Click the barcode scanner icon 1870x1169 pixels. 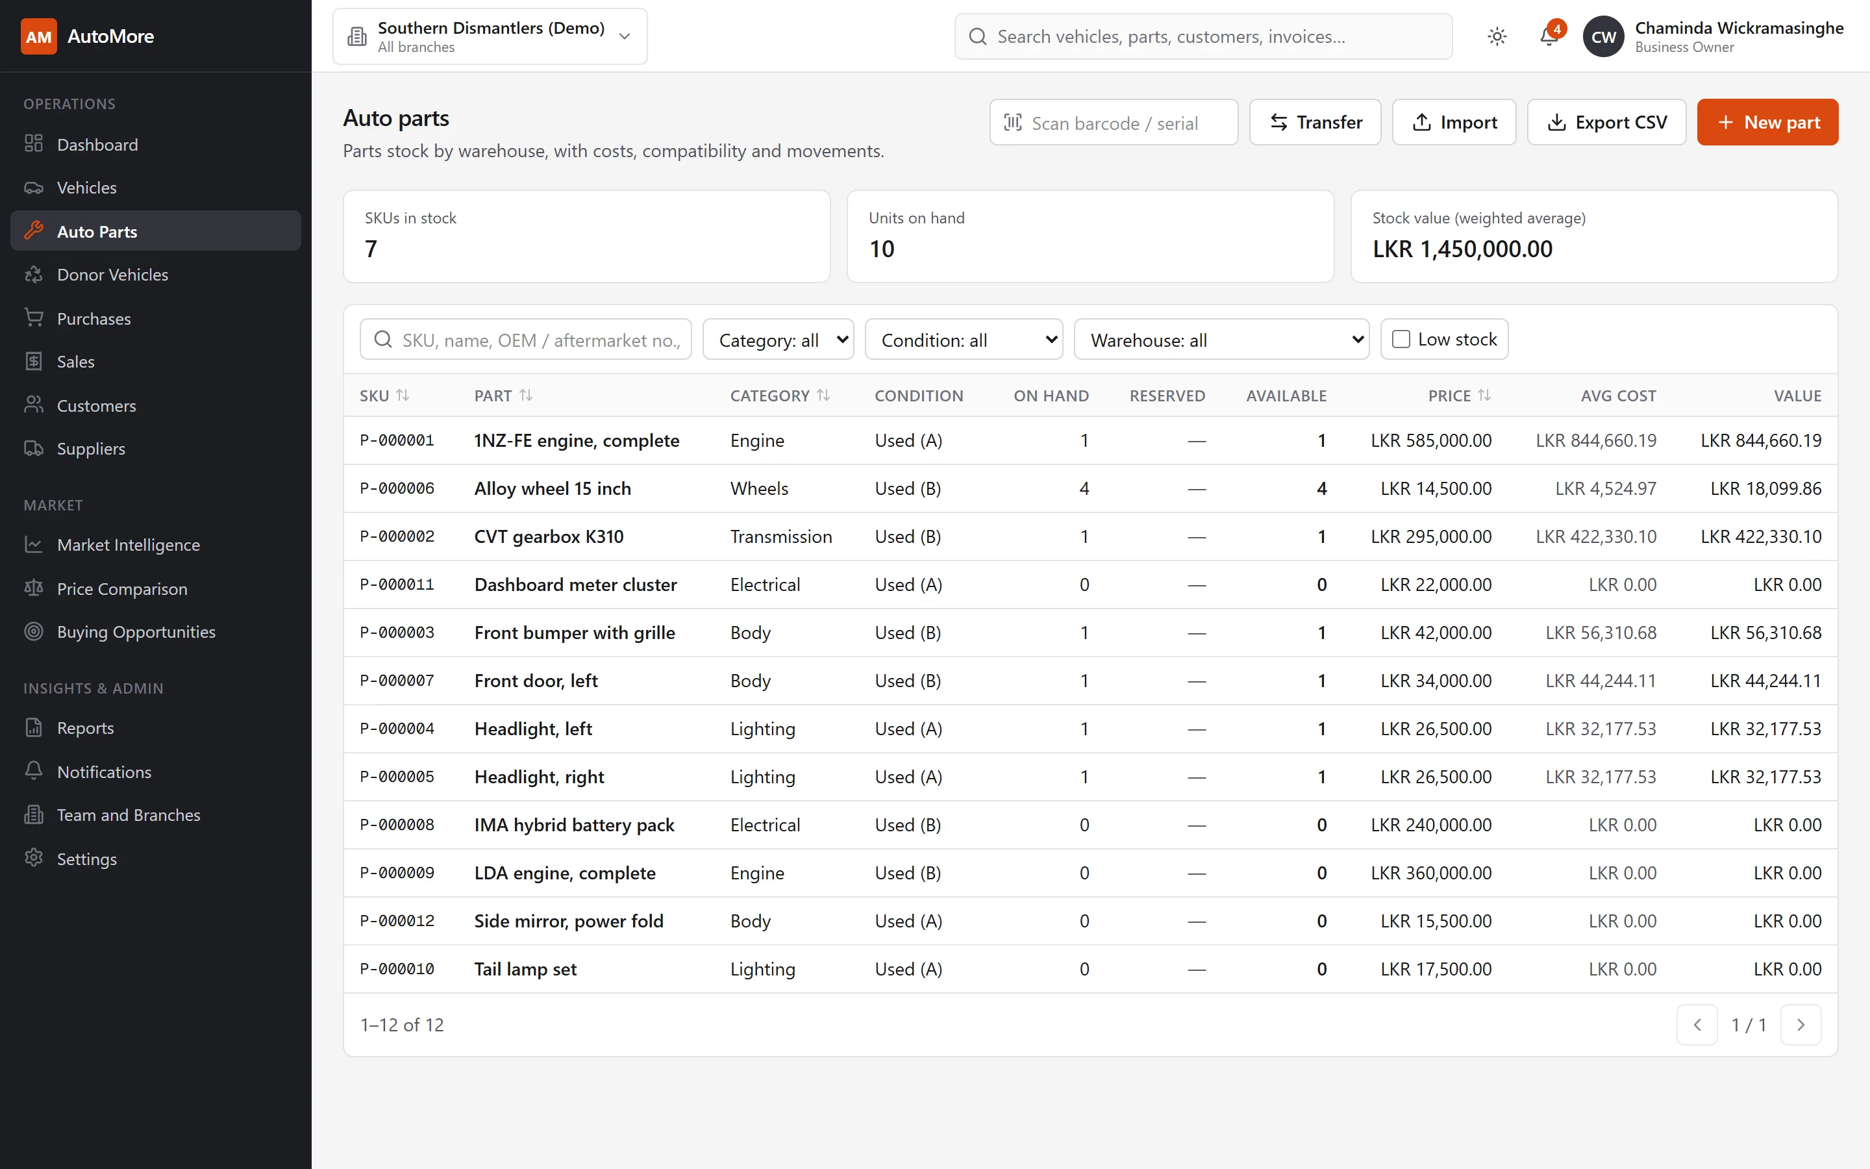[1012, 122]
